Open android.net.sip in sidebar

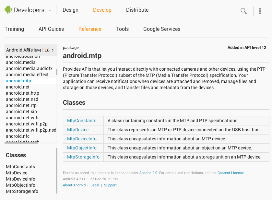pyautogui.click(x=21, y=112)
